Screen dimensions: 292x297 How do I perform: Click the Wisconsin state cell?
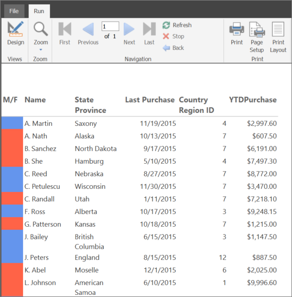(90, 186)
